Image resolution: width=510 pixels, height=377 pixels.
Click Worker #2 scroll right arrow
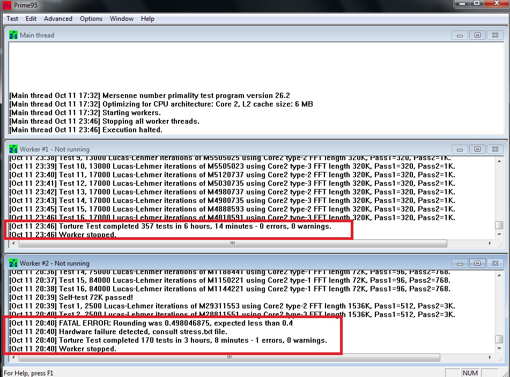(490, 357)
